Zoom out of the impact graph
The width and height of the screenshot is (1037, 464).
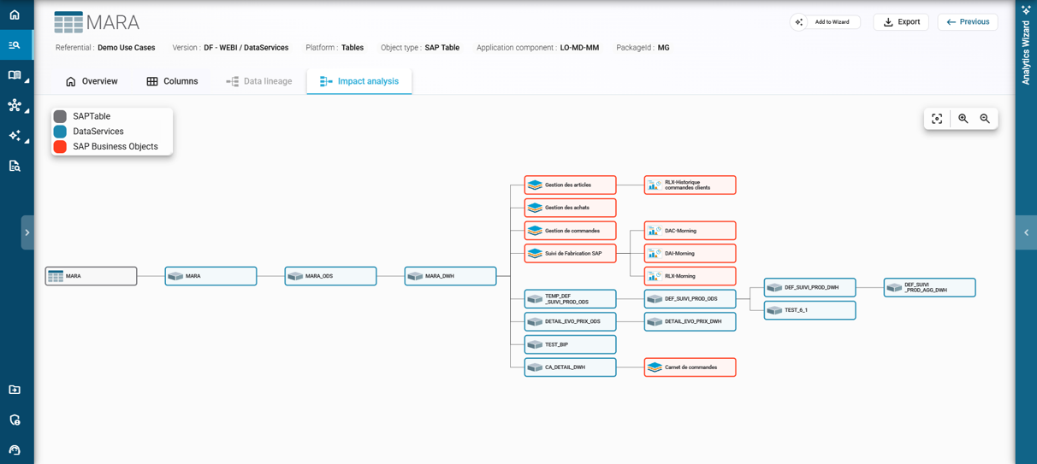click(x=985, y=119)
